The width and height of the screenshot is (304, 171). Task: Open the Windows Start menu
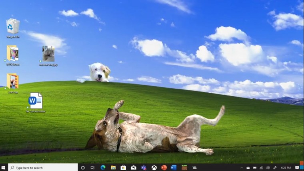(x=3, y=167)
